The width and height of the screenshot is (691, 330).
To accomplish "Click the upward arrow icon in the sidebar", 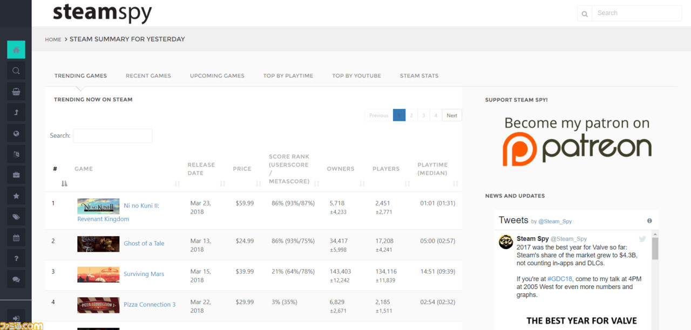I will click(x=16, y=113).
